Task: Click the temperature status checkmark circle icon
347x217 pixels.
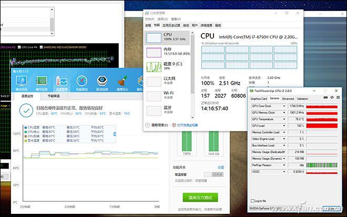Action: (26, 110)
